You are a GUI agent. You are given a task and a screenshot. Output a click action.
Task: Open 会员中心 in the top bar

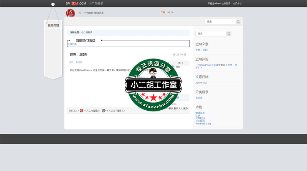[x=237, y=3]
